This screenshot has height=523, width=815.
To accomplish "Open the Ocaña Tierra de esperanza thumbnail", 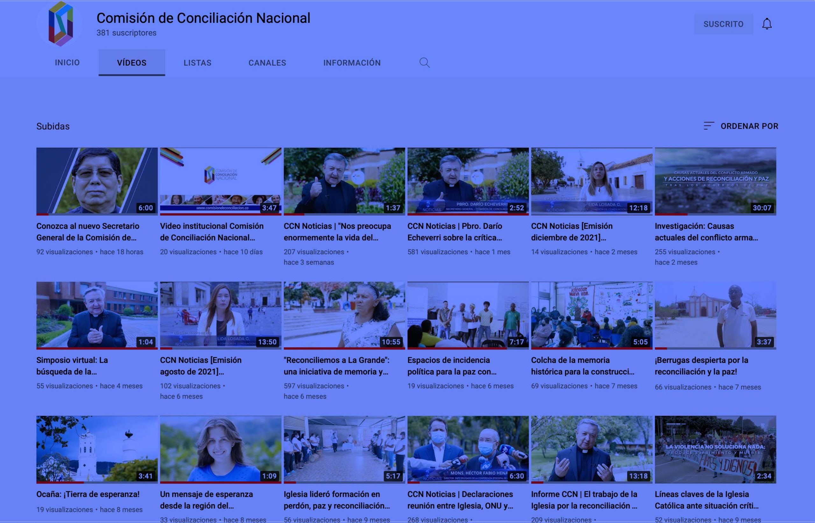I will [x=97, y=450].
